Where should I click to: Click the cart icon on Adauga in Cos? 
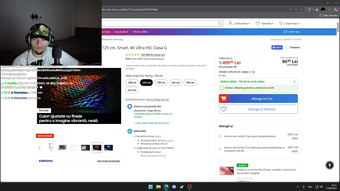(x=223, y=98)
